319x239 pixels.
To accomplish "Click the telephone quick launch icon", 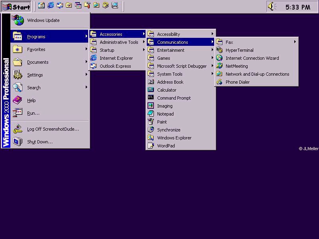I will coord(106,6).
